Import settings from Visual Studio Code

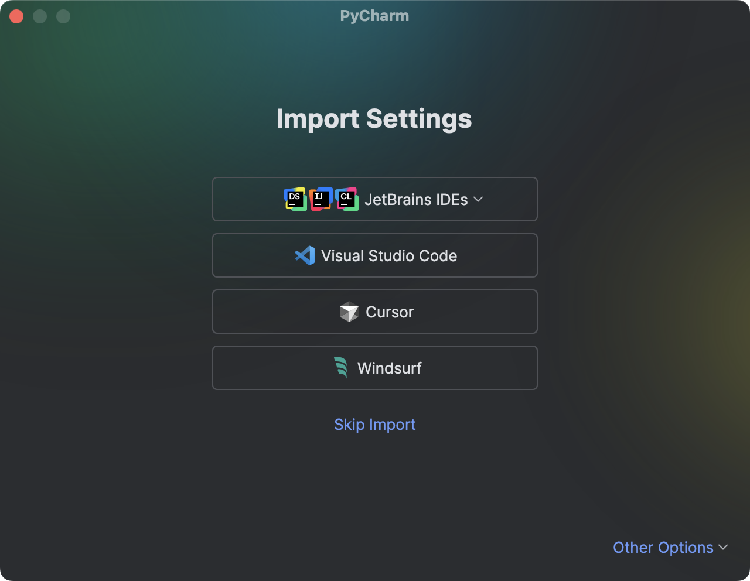pyautogui.click(x=375, y=255)
